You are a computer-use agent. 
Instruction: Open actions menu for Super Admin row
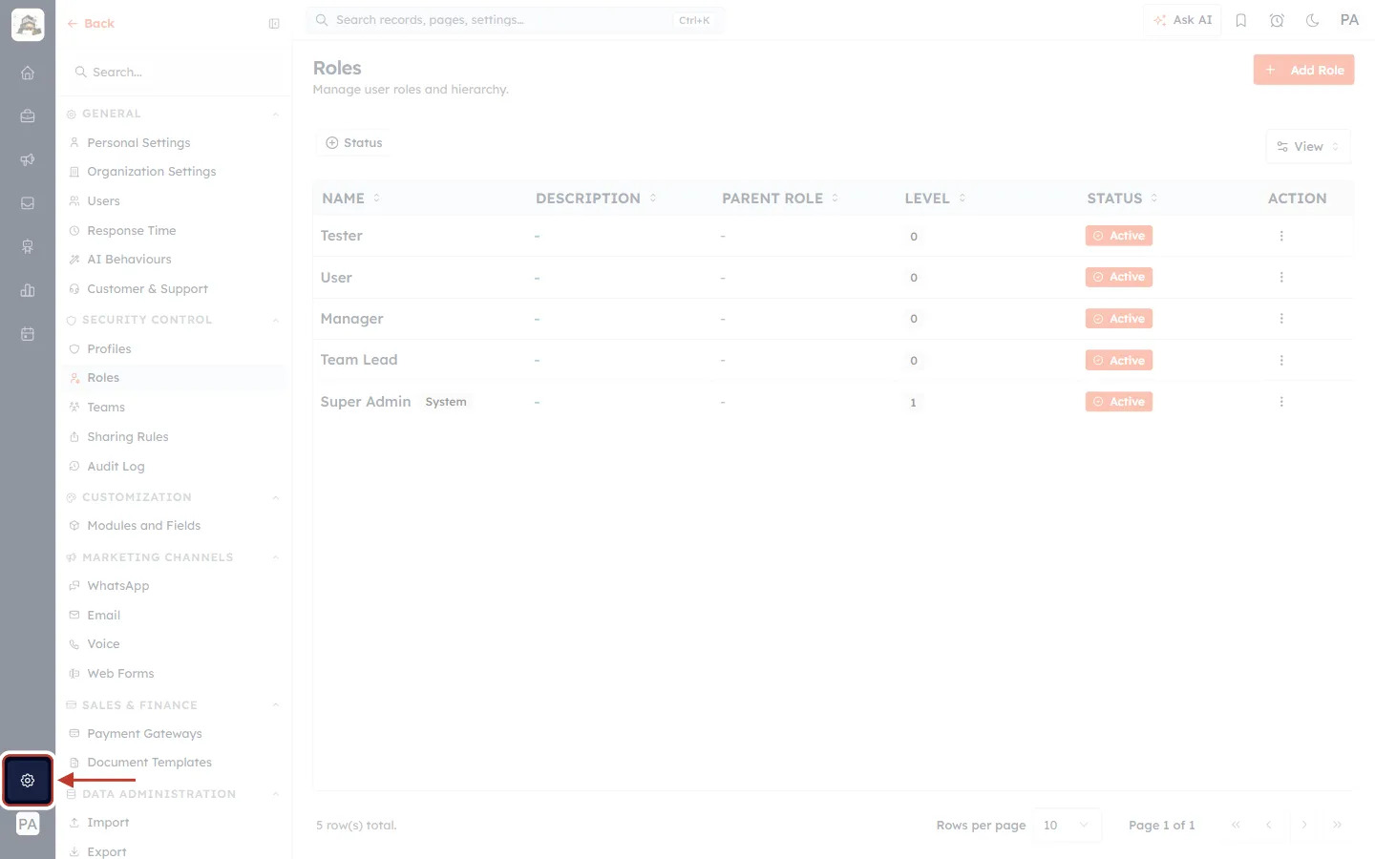click(1281, 402)
